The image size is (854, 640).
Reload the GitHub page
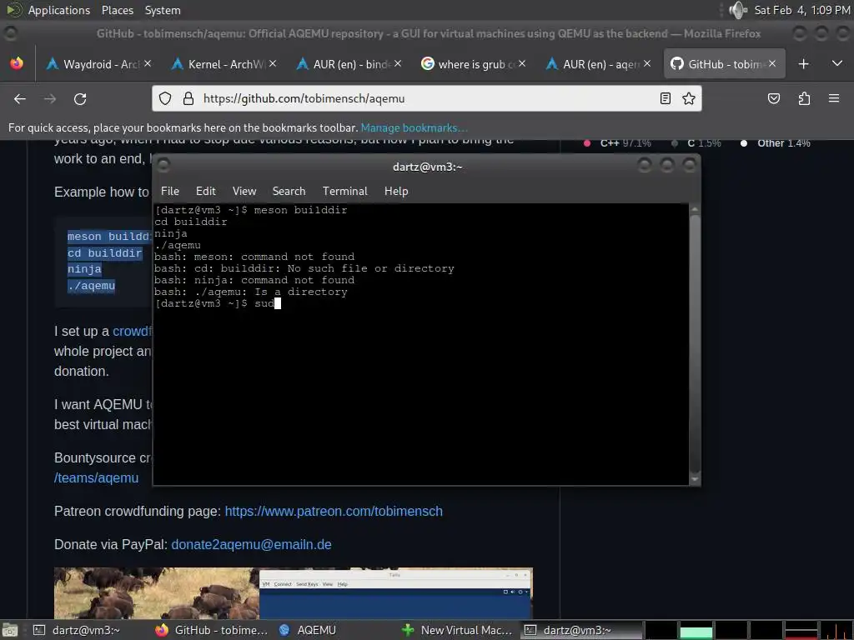point(80,99)
